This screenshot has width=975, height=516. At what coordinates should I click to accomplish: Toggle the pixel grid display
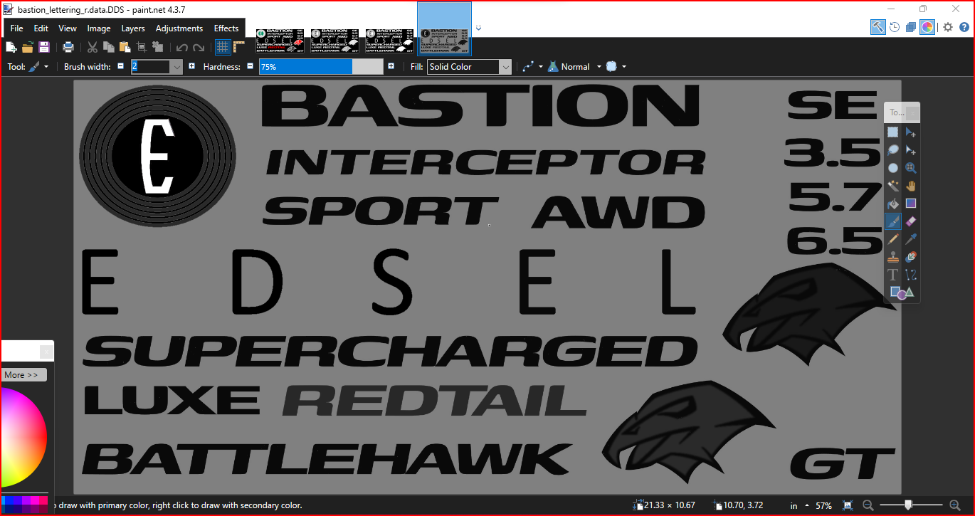tap(223, 47)
